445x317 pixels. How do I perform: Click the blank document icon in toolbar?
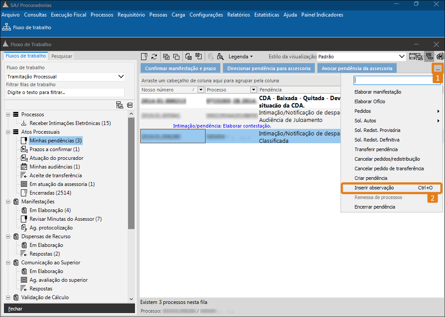(x=144, y=56)
